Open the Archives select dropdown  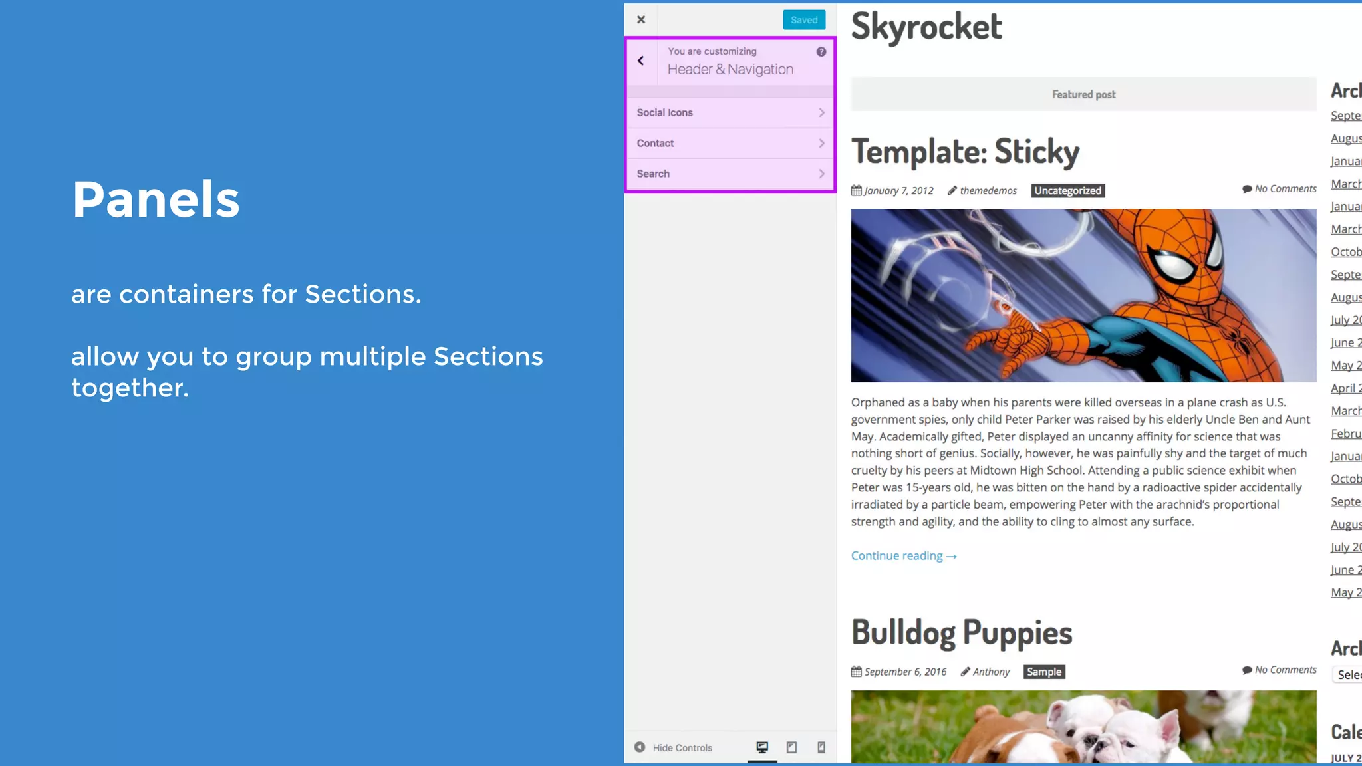tap(1347, 674)
